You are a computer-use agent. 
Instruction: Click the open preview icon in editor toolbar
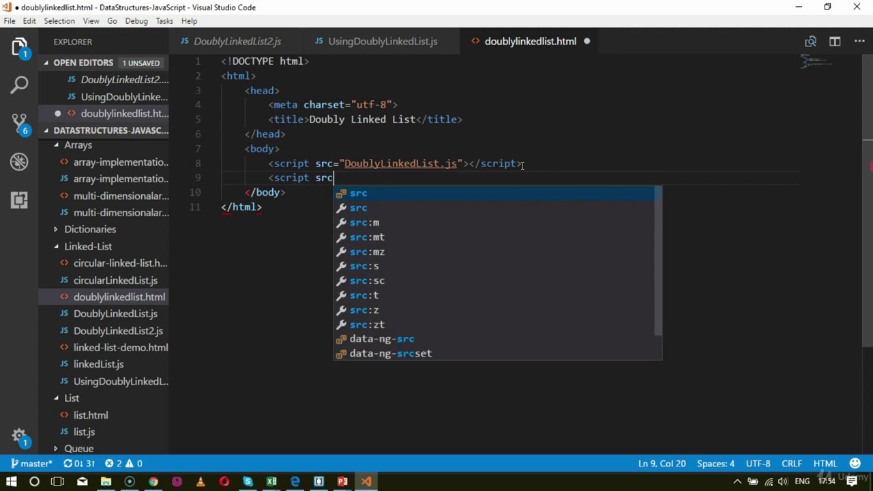(810, 42)
